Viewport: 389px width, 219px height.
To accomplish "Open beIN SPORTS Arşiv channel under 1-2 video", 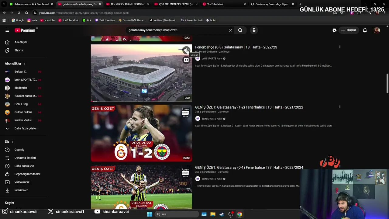I will 212,119.
